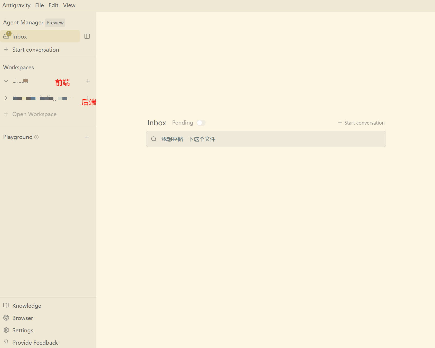Viewport: 435px width, 348px height.
Task: Expand the second workspace using its chevron
Action: tap(6, 98)
